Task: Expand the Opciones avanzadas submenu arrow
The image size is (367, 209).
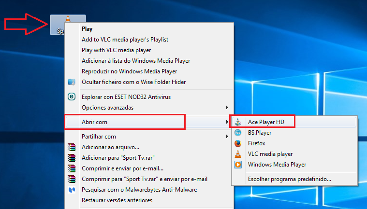Action: 227,108
